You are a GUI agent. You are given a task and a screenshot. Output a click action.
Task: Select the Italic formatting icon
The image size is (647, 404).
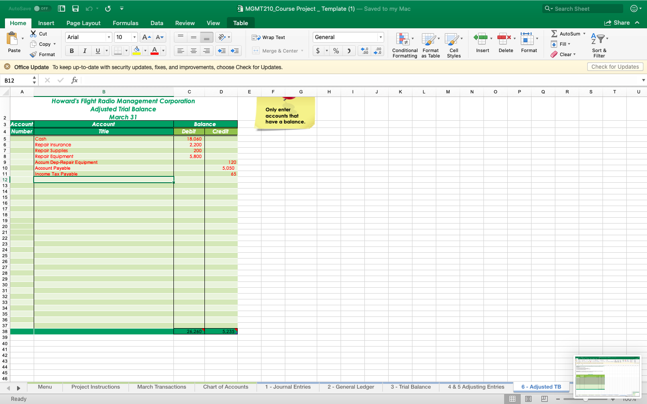point(84,51)
